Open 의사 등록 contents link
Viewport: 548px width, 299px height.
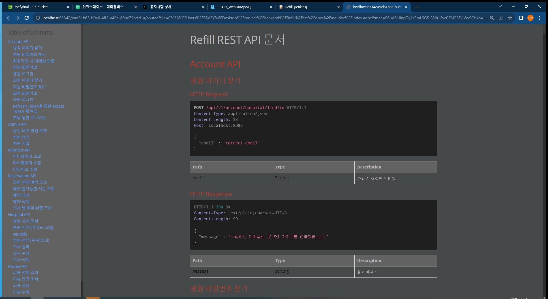(21, 247)
